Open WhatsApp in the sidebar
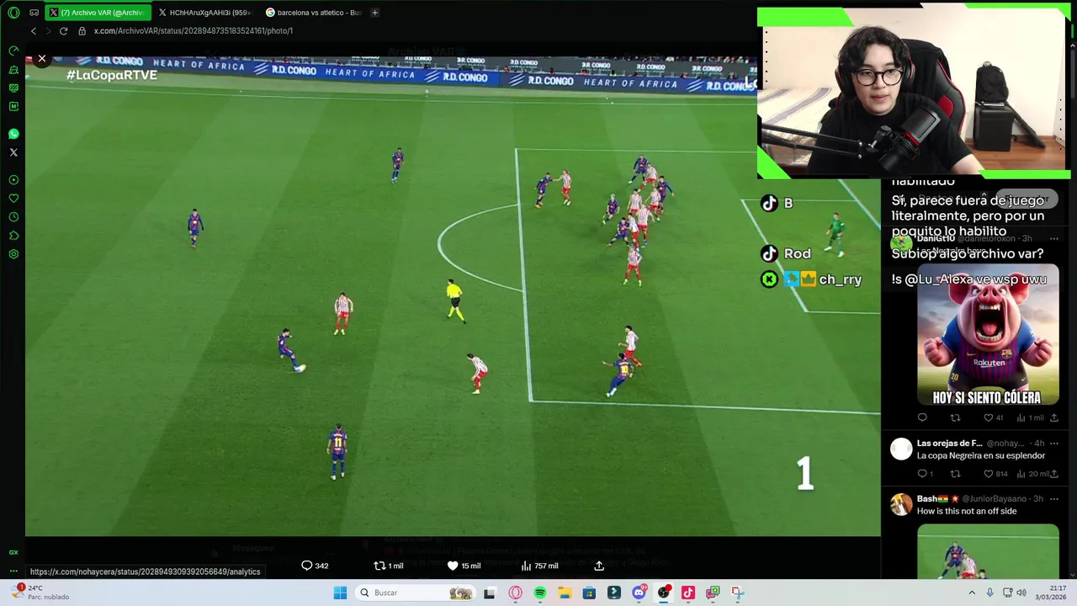This screenshot has width=1077, height=606. coord(13,134)
